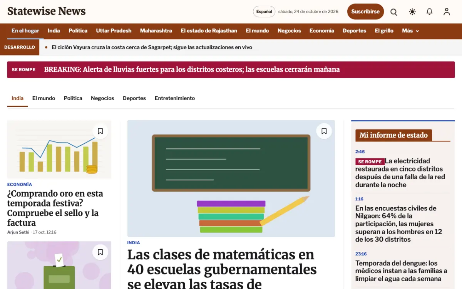Open the search icon in header
This screenshot has height=289, width=462.
point(394,12)
